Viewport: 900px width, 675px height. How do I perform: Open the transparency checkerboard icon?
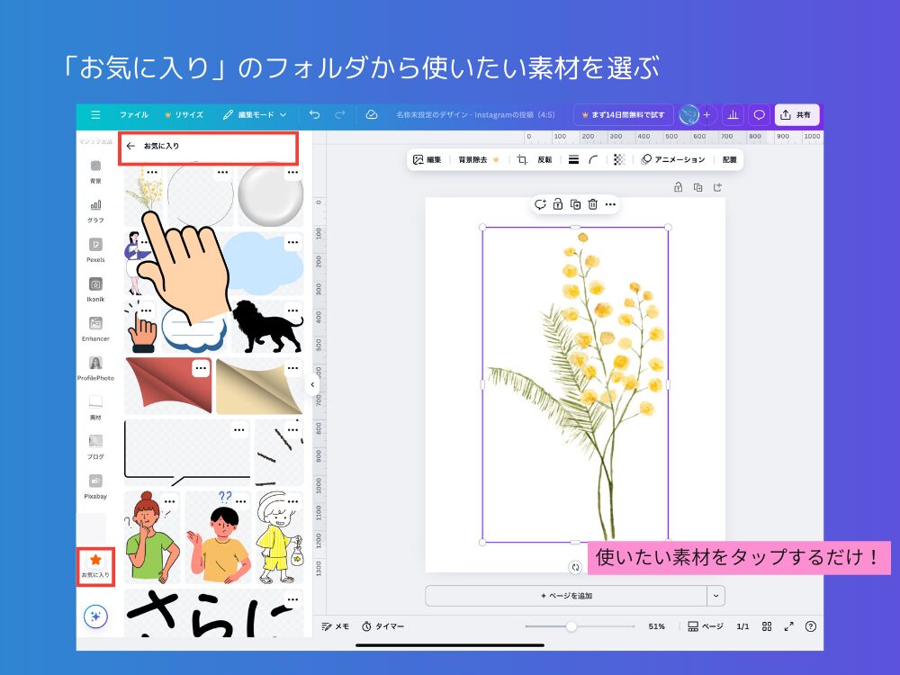coord(619,159)
